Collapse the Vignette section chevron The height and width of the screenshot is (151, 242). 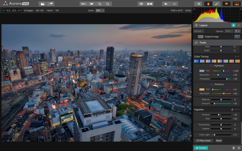[x=238, y=109]
